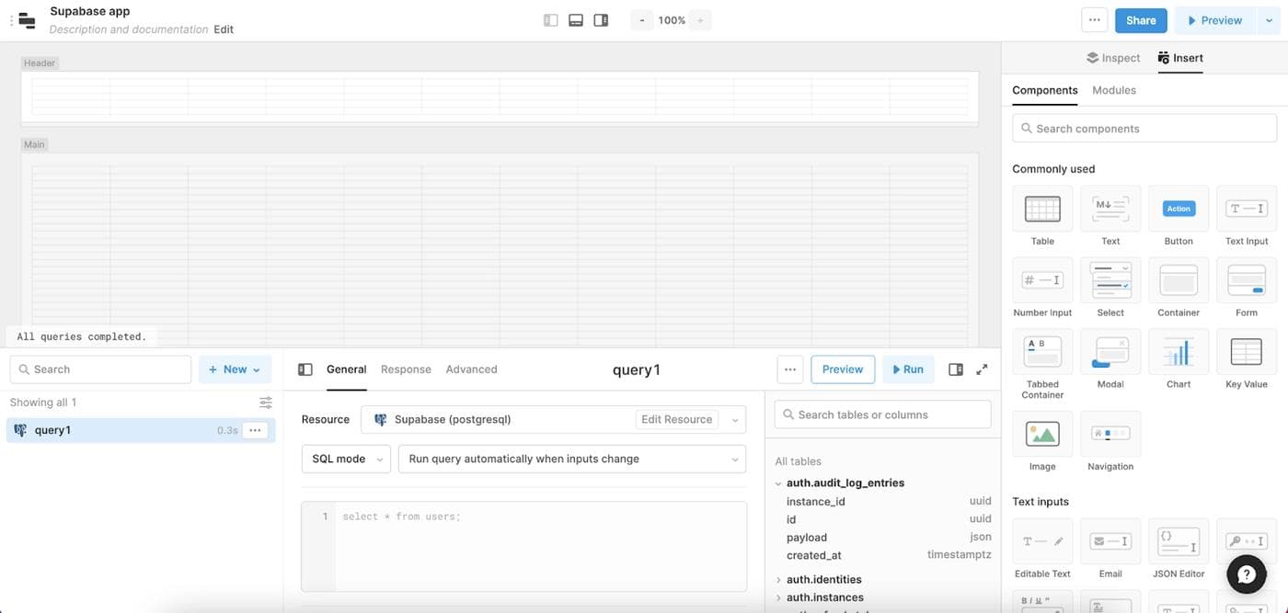Toggle the bottom panel visibility
Screen dimensions: 1288x613
(576, 20)
